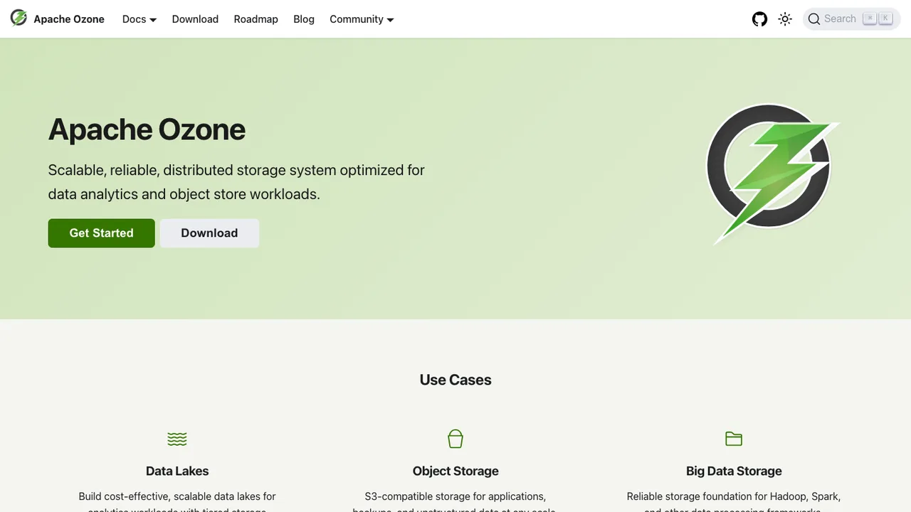The width and height of the screenshot is (911, 512).
Task: Click the Apache Ozone navbar logo icon
Action: coord(19,18)
